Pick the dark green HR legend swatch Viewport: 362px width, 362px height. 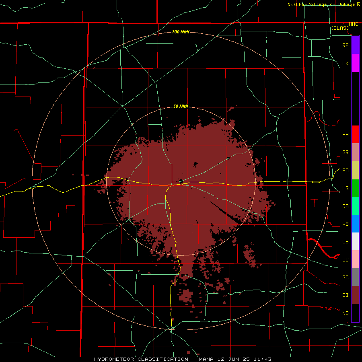[355, 188]
